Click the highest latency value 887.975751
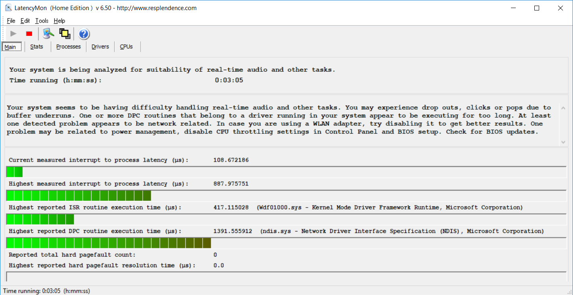This screenshot has height=295, width=573. point(231,184)
